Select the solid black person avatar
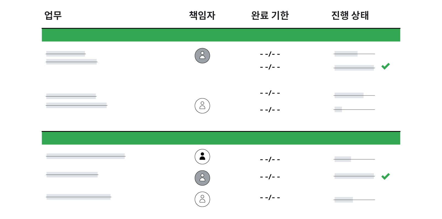This screenshot has width=442, height=219. pos(202,157)
